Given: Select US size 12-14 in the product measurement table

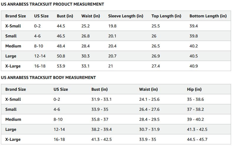Looking at the screenshot, I should tap(40, 56).
